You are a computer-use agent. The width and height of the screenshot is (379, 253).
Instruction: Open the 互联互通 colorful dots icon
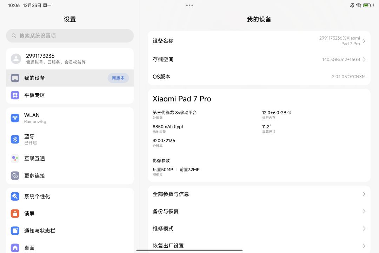point(15,159)
